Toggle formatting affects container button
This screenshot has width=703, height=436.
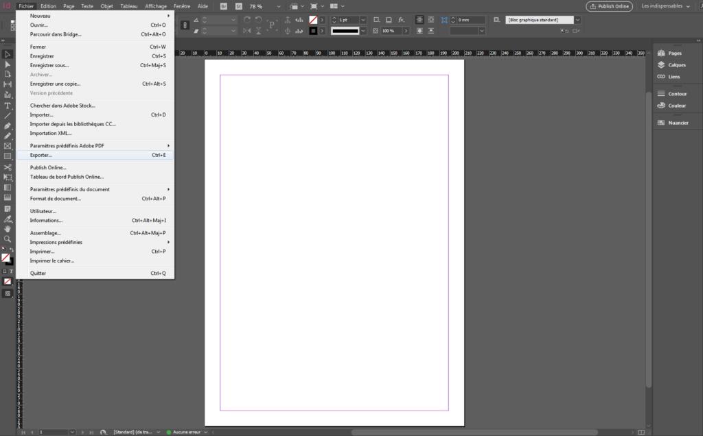(5, 271)
